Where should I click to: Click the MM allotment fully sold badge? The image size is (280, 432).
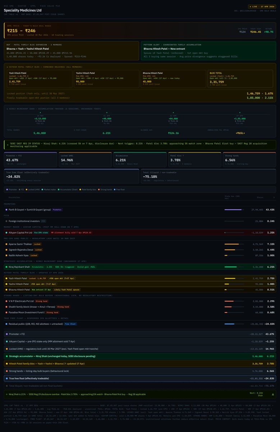71,233
